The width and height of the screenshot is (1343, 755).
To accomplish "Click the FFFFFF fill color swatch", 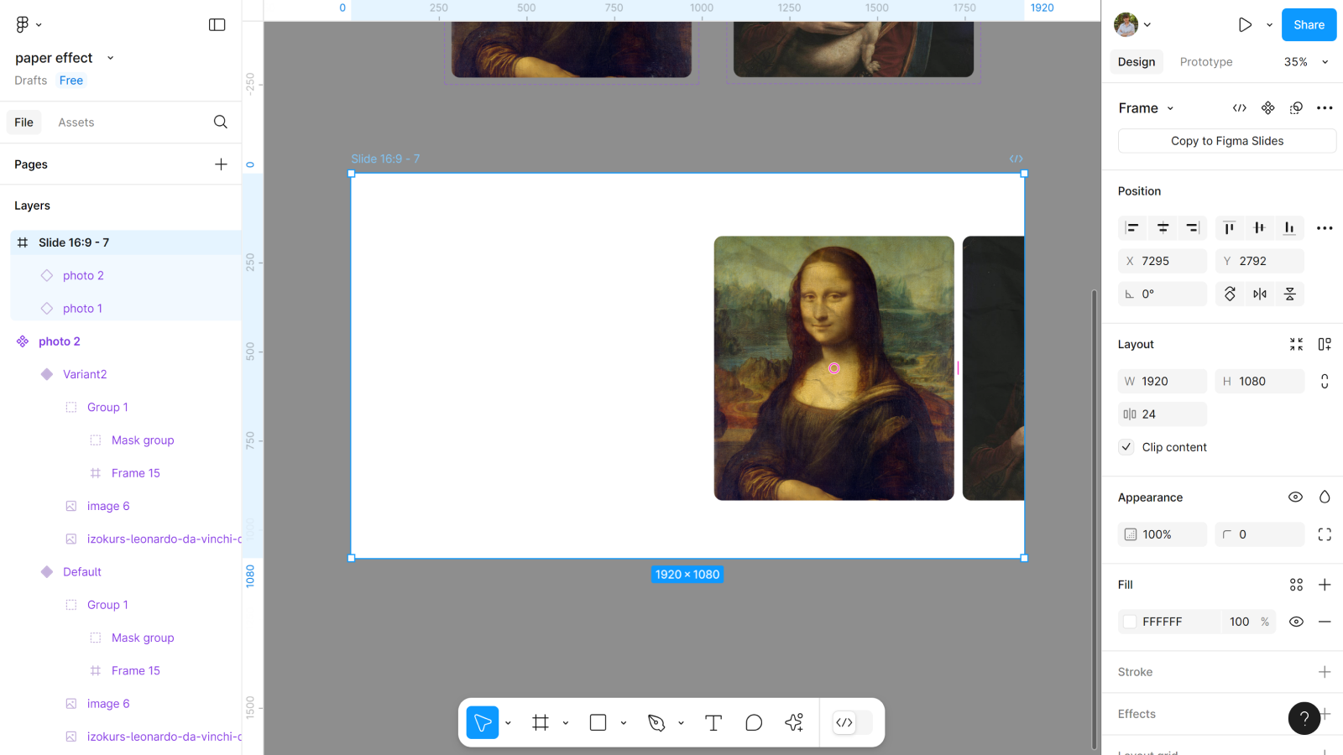I will tap(1131, 622).
